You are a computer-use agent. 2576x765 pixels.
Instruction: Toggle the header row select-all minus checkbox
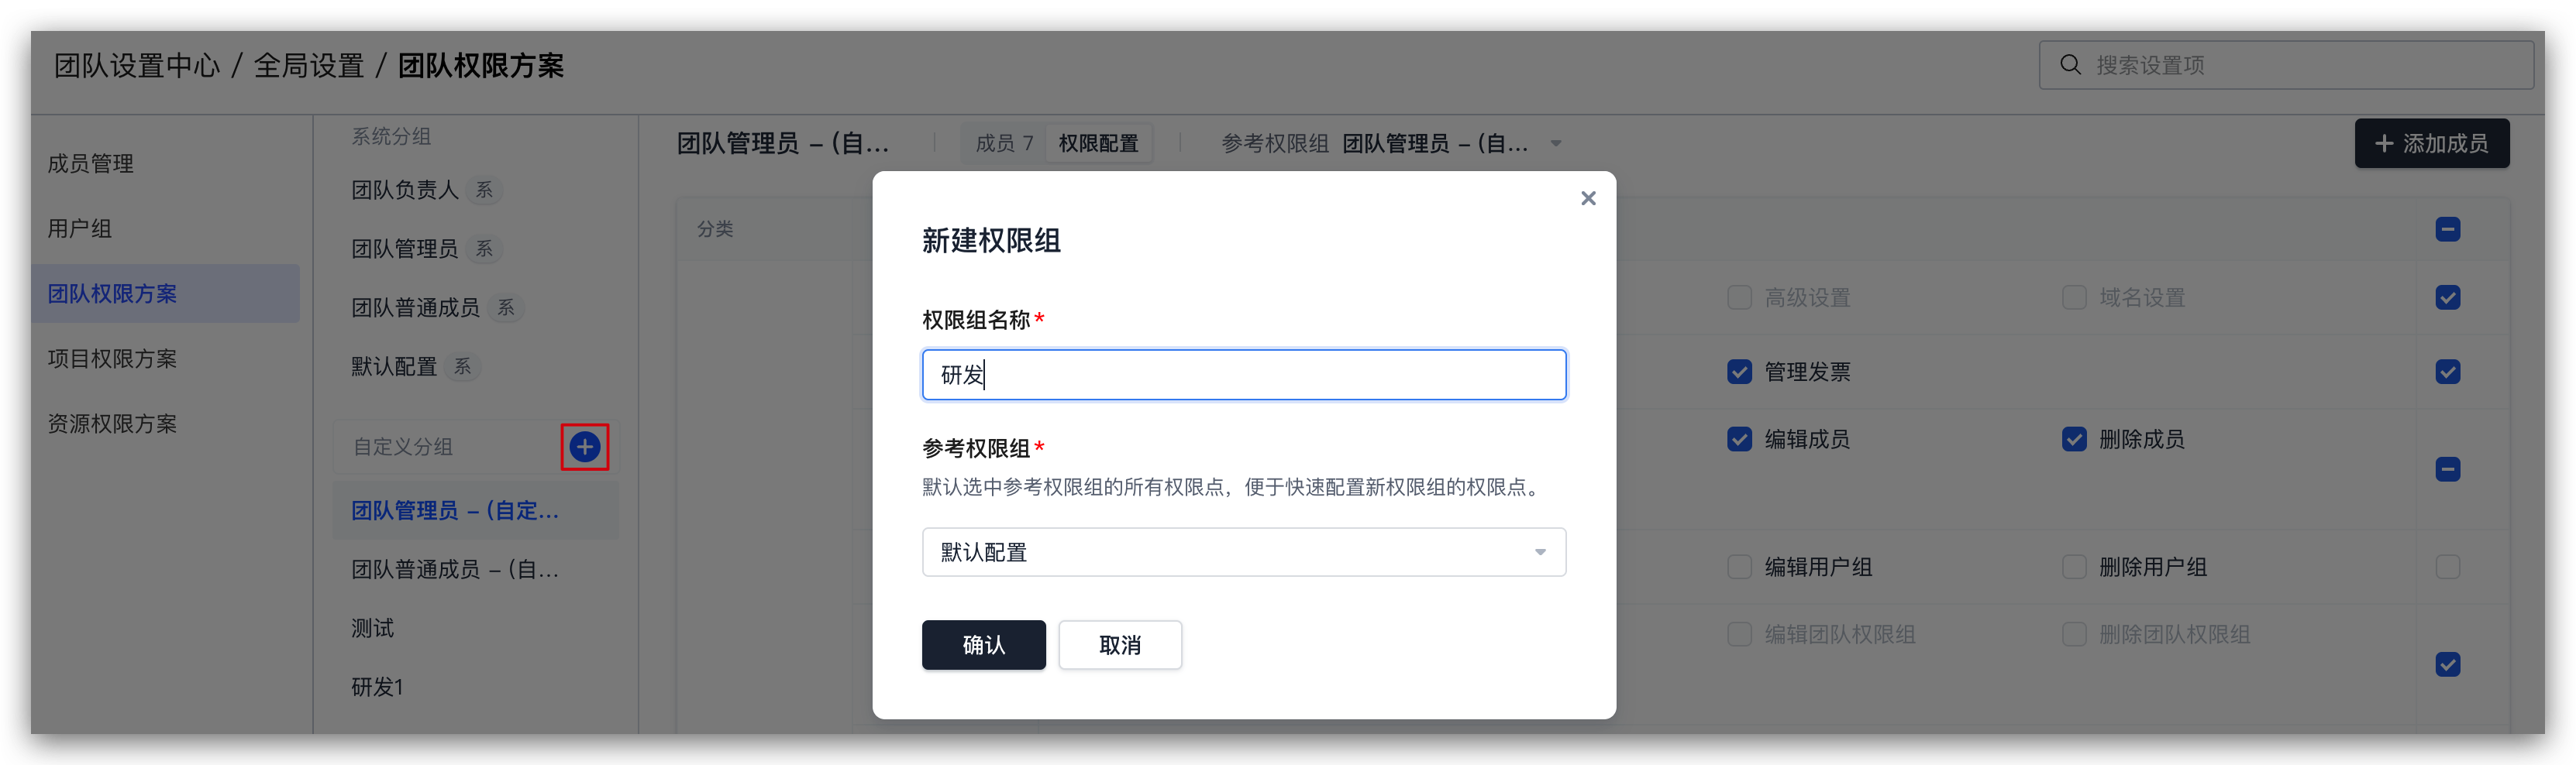(2448, 228)
